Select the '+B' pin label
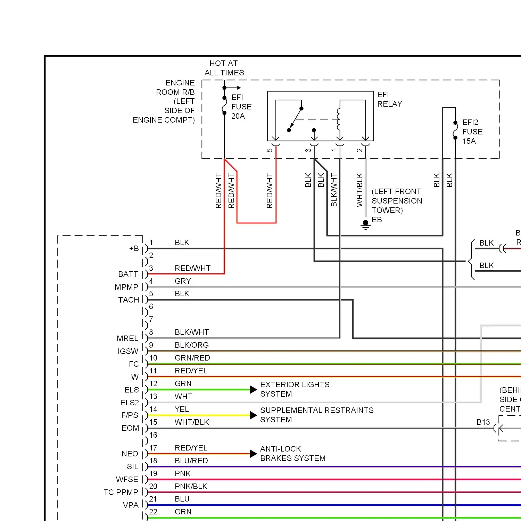 (134, 249)
